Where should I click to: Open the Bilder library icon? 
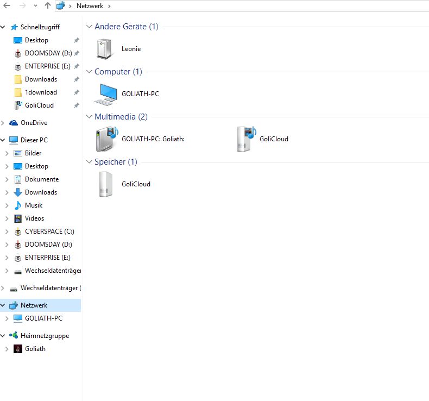point(18,153)
